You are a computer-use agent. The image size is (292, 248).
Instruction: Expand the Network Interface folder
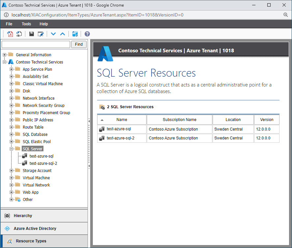[12, 98]
